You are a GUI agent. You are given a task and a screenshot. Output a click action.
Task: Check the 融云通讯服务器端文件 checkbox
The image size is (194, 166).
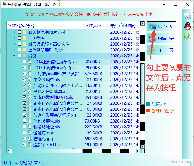tap(20, 44)
